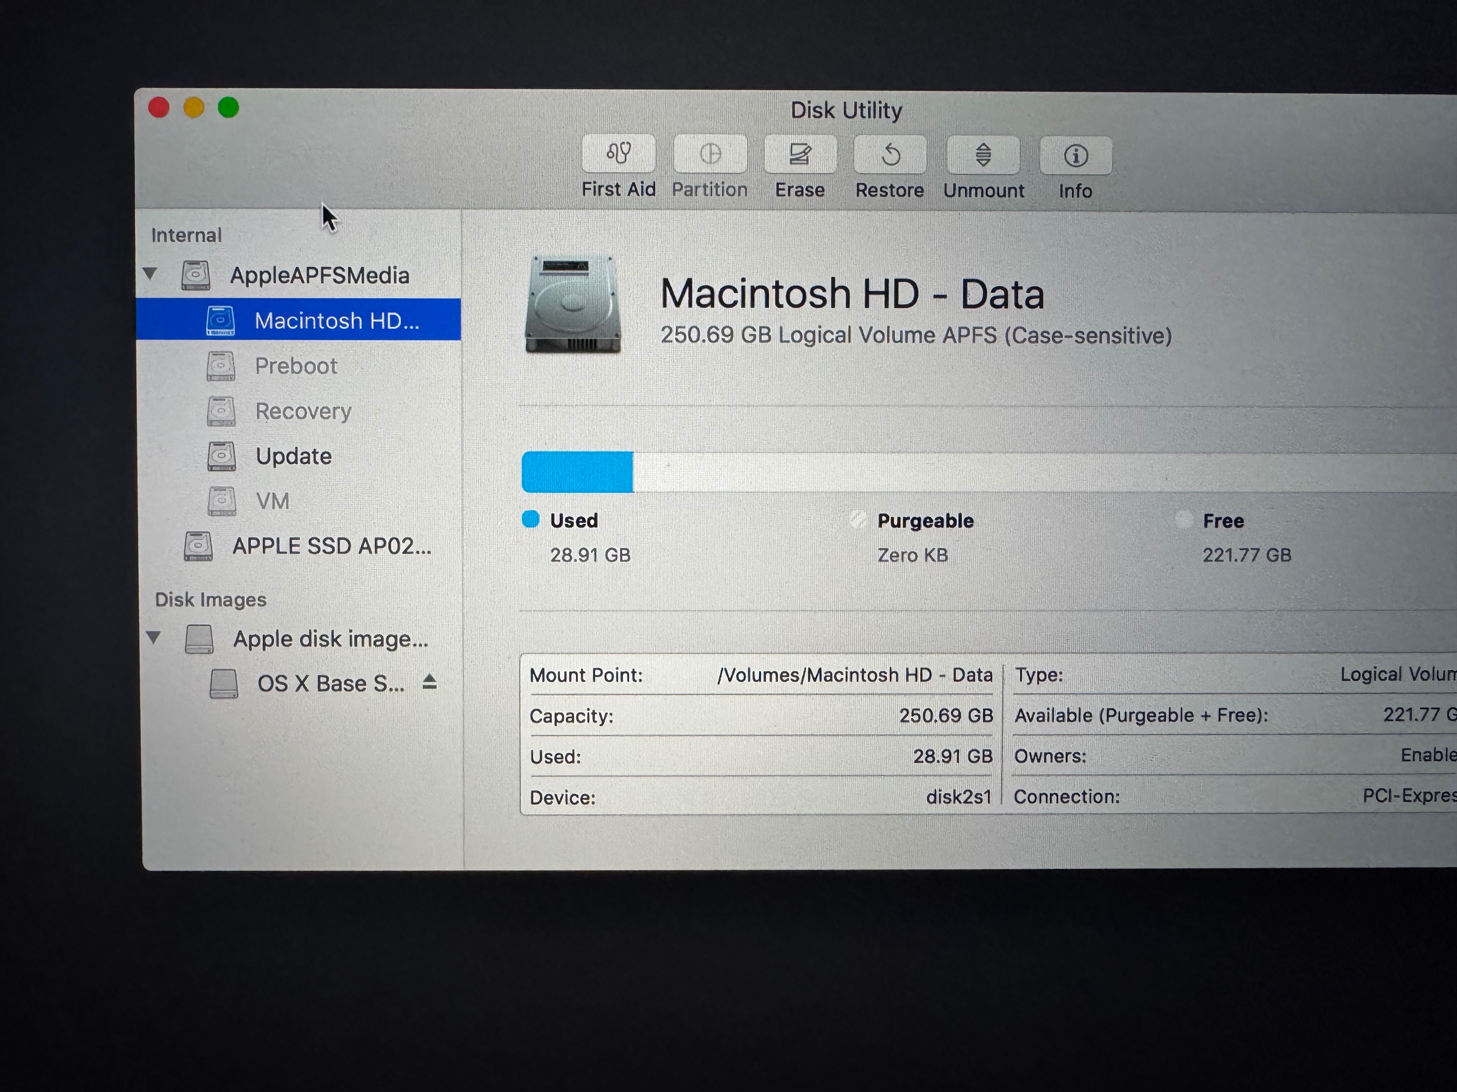This screenshot has height=1092, width=1457.
Task: Click the Partition label
Action: (710, 190)
